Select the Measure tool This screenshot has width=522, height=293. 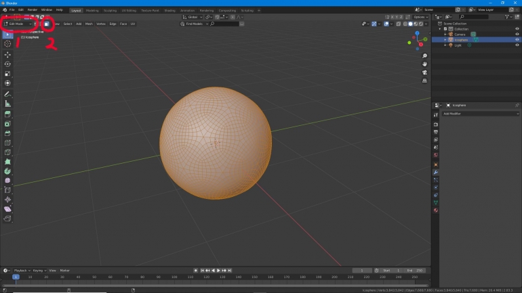tap(7, 104)
